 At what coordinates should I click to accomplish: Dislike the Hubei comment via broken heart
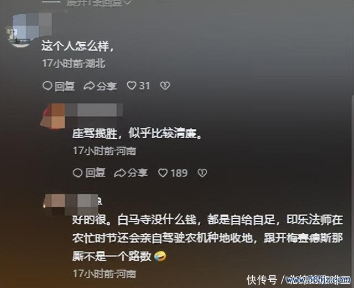pyautogui.click(x=165, y=86)
